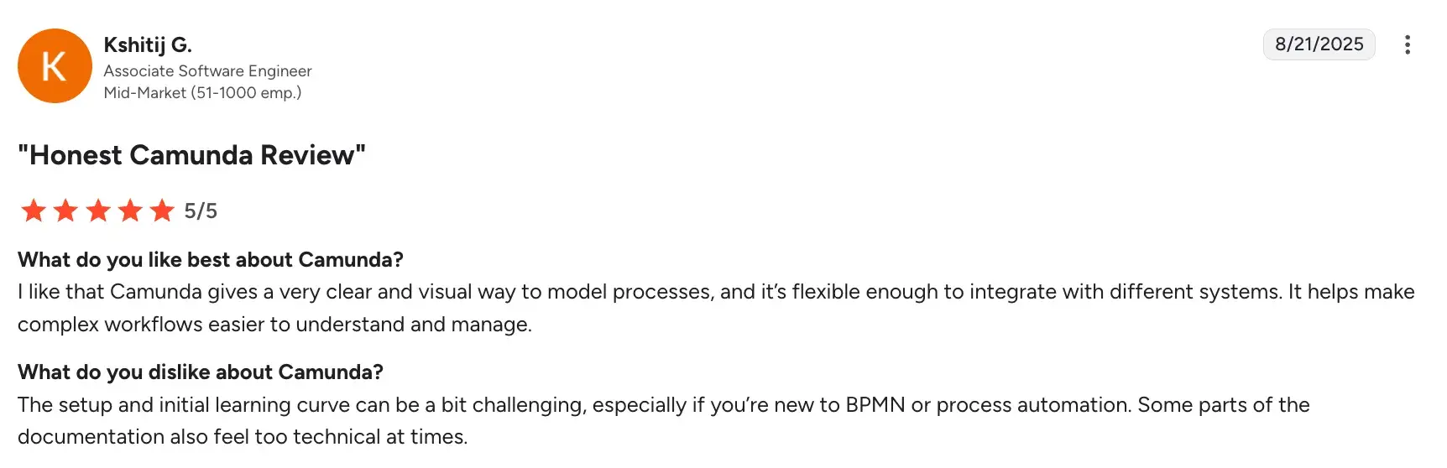Image resolution: width=1447 pixels, height=468 pixels.
Task: Open the three-dot review options menu
Action: (1407, 44)
